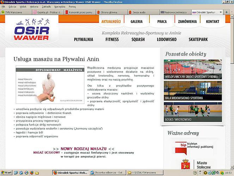
Task: Go to the LODOWISKO page
Action: pyautogui.click(x=167, y=40)
